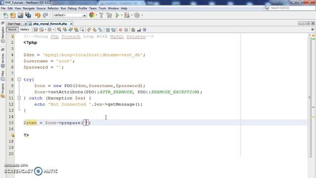Click the Profile Project gray icon
The height and width of the screenshot is (178, 316).
137,15
